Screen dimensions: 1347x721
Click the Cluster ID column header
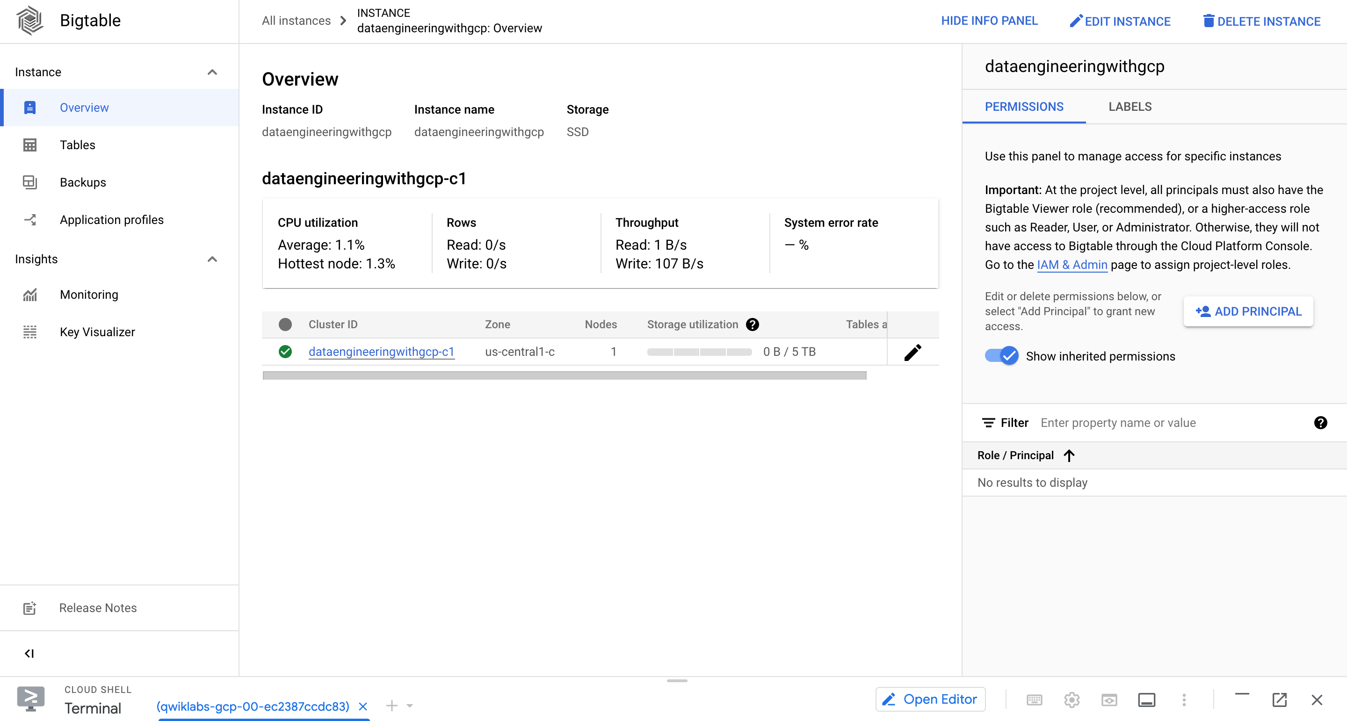tap(333, 324)
